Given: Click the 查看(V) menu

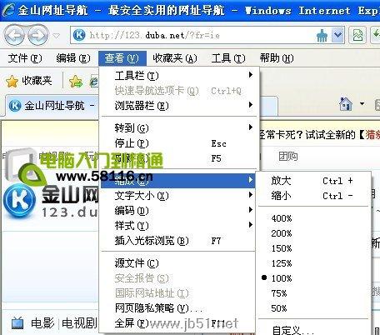Looking at the screenshot, I should click(x=122, y=58).
